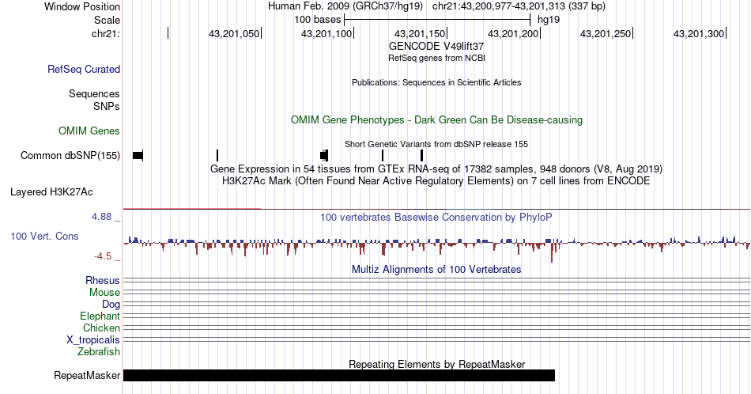Screen dimensions: 751x394
Task: Click the GENCODE V49lift37 track title
Action: tap(436, 46)
